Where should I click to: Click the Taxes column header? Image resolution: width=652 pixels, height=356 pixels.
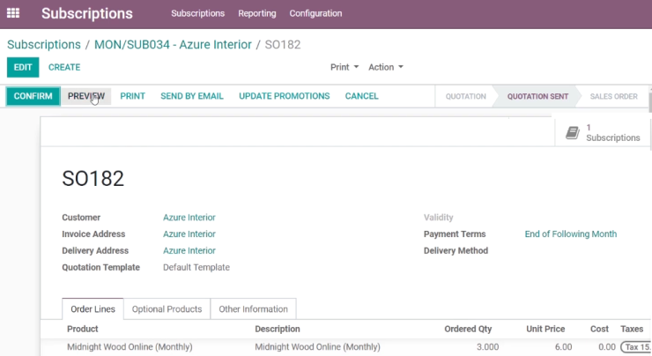(632, 329)
